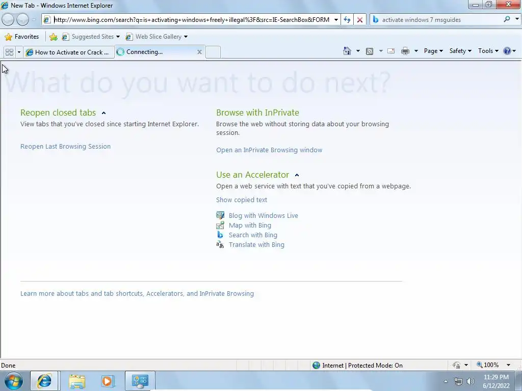
Task: Select the Connecting... tab
Action: tap(156, 52)
